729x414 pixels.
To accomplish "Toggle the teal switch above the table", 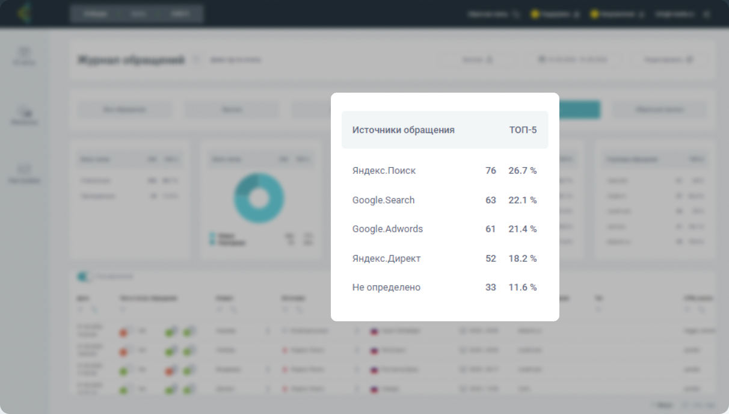I will (x=84, y=277).
